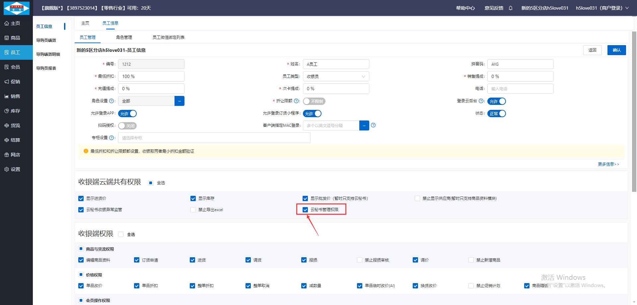
Task: Toggle 允许登录APP switch
Action: coord(127,114)
